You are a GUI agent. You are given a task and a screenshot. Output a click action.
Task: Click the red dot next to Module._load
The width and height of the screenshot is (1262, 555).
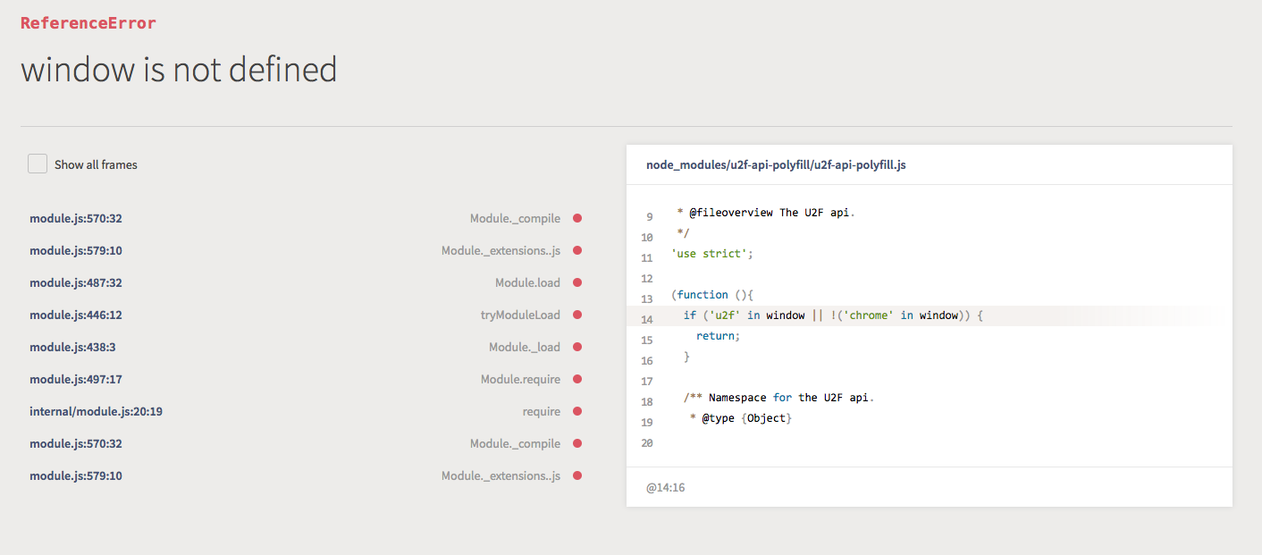point(577,347)
